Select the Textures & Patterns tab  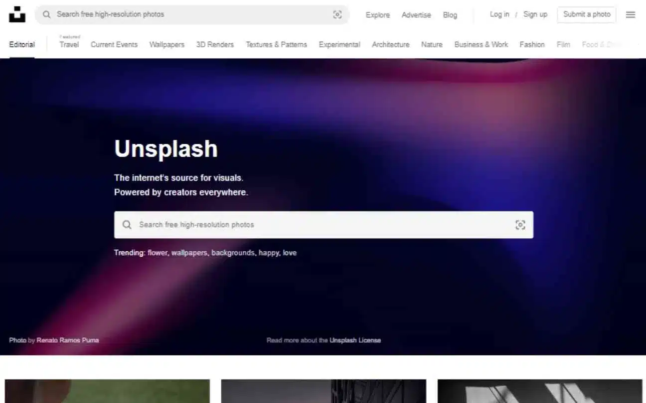click(x=276, y=44)
